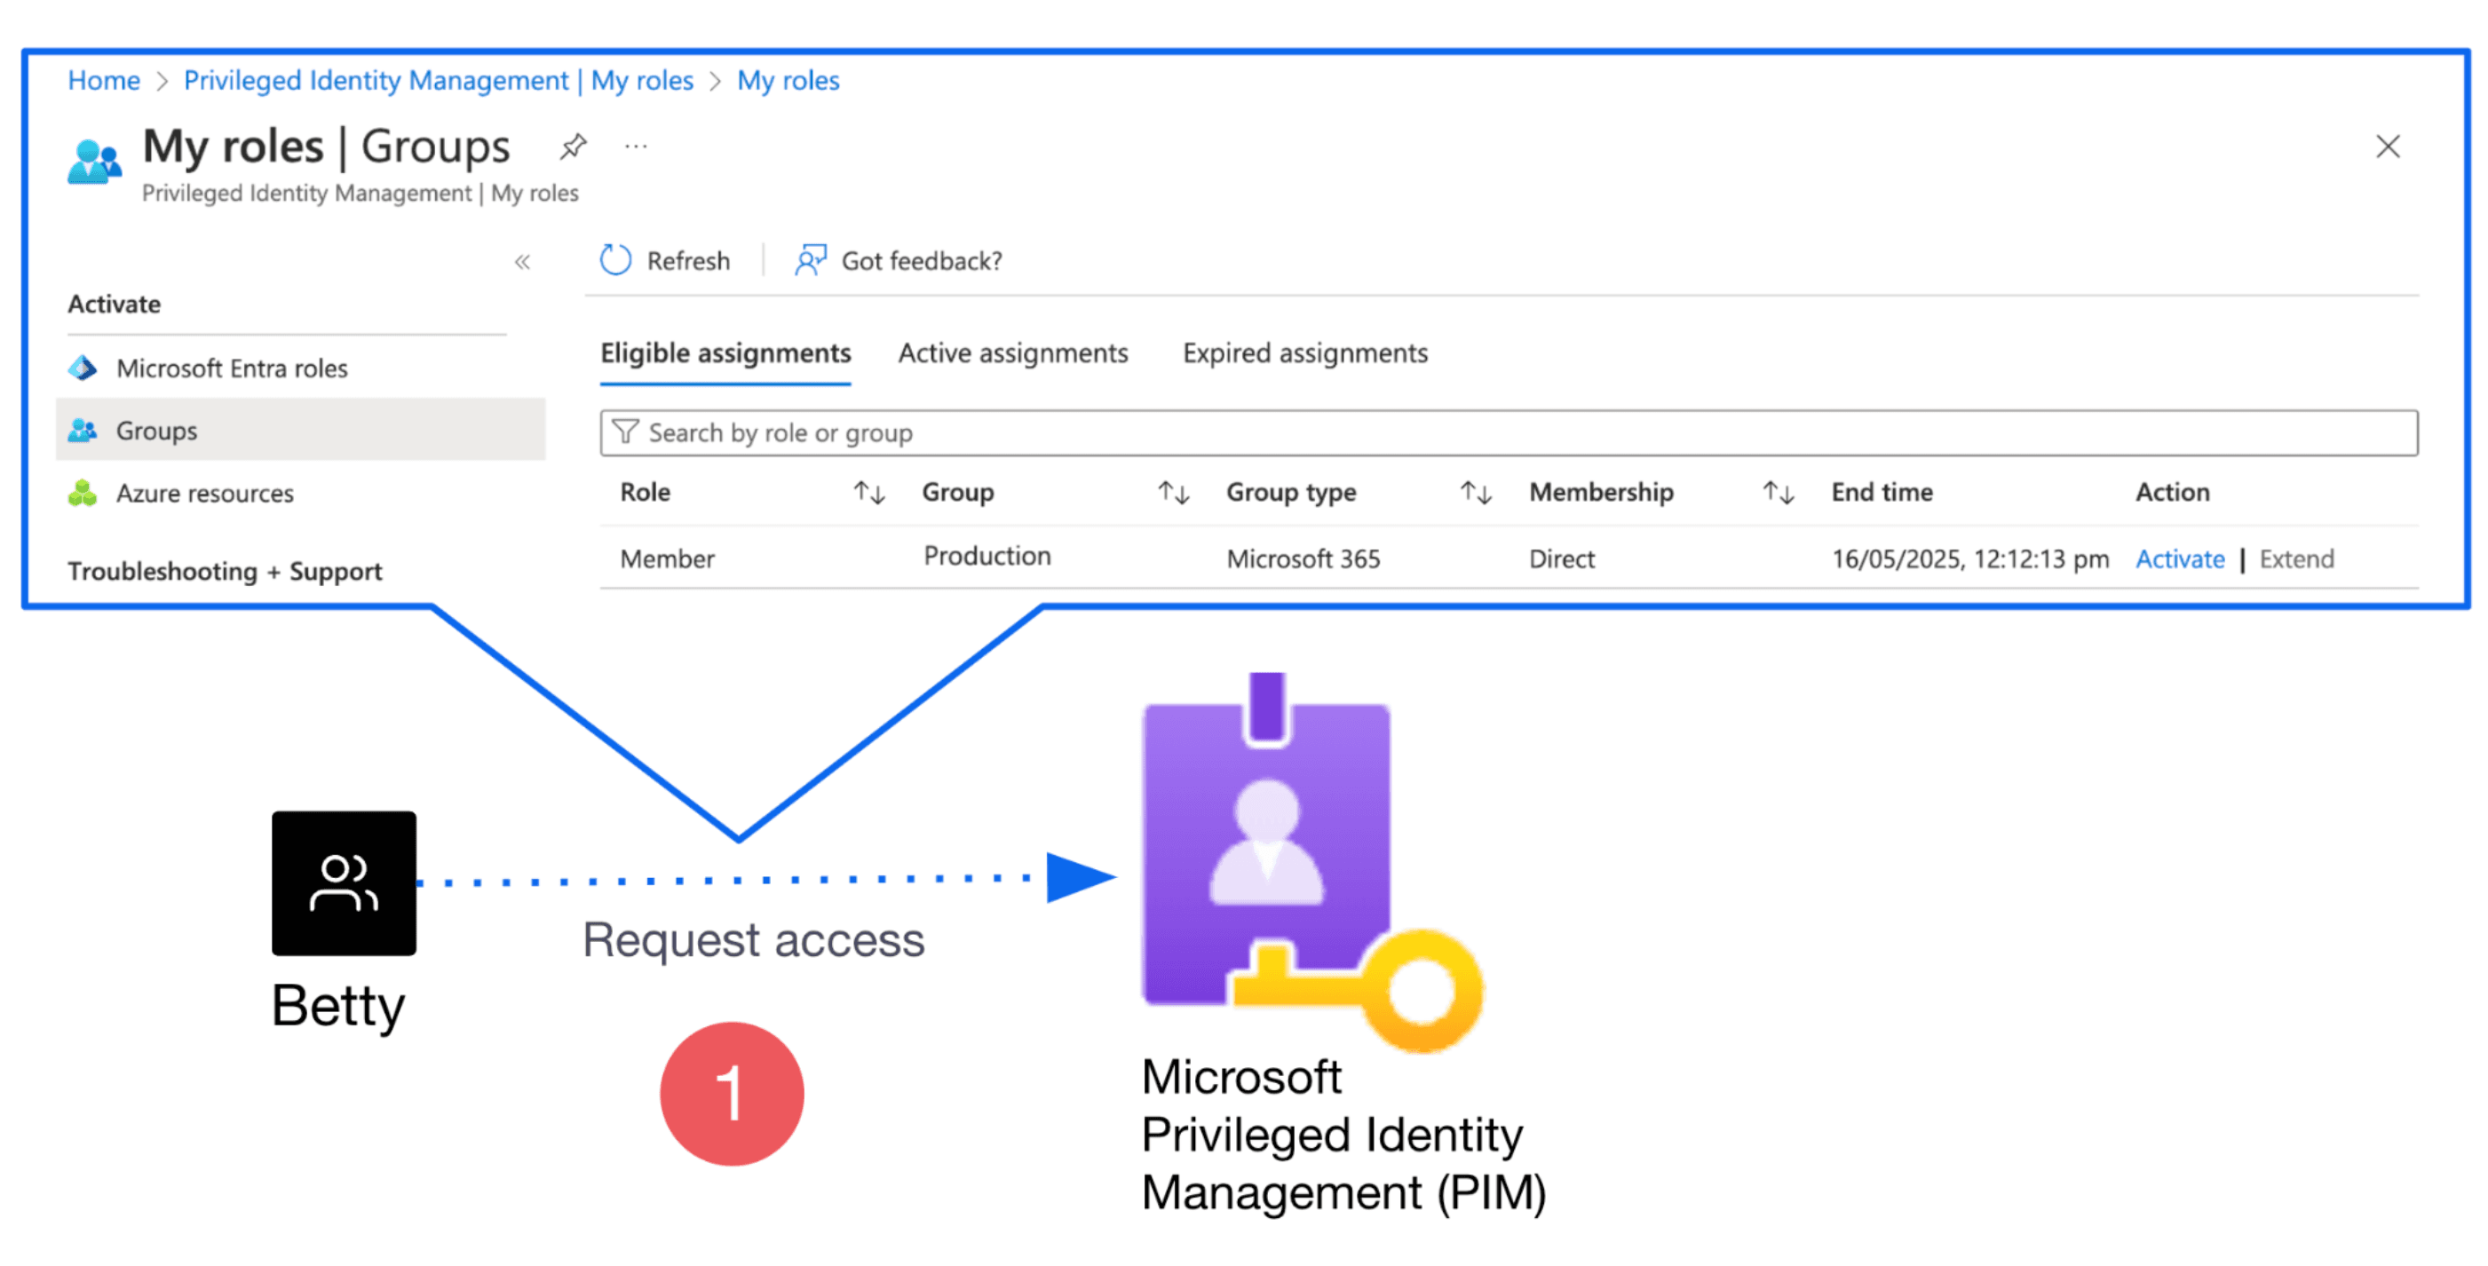Click the Azure resources cube icon
2488x1266 pixels.
coord(83,494)
